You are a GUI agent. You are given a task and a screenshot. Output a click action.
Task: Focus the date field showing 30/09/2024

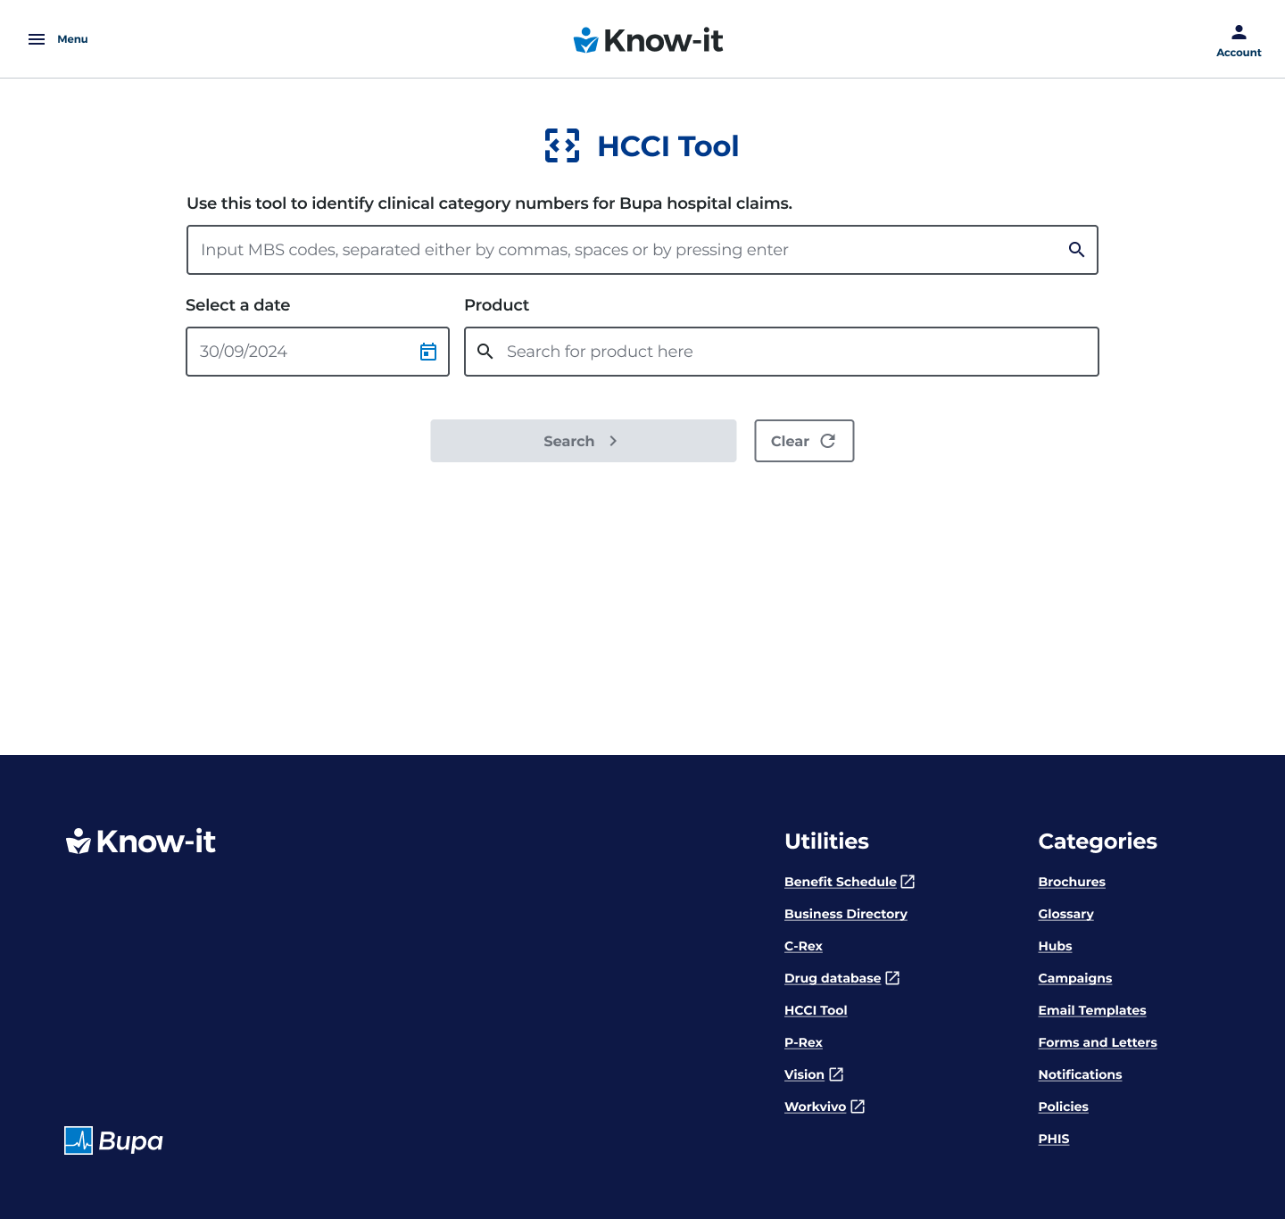pyautogui.click(x=299, y=352)
